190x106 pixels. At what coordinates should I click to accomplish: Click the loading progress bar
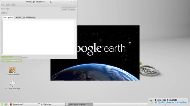[x=11, y=57]
